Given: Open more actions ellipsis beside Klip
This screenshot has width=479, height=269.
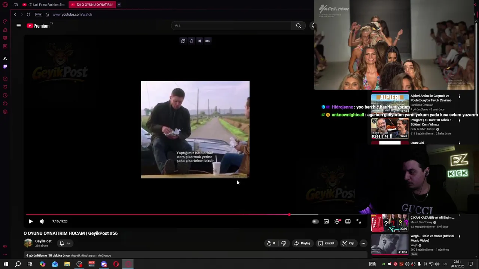Looking at the screenshot, I should point(363,243).
